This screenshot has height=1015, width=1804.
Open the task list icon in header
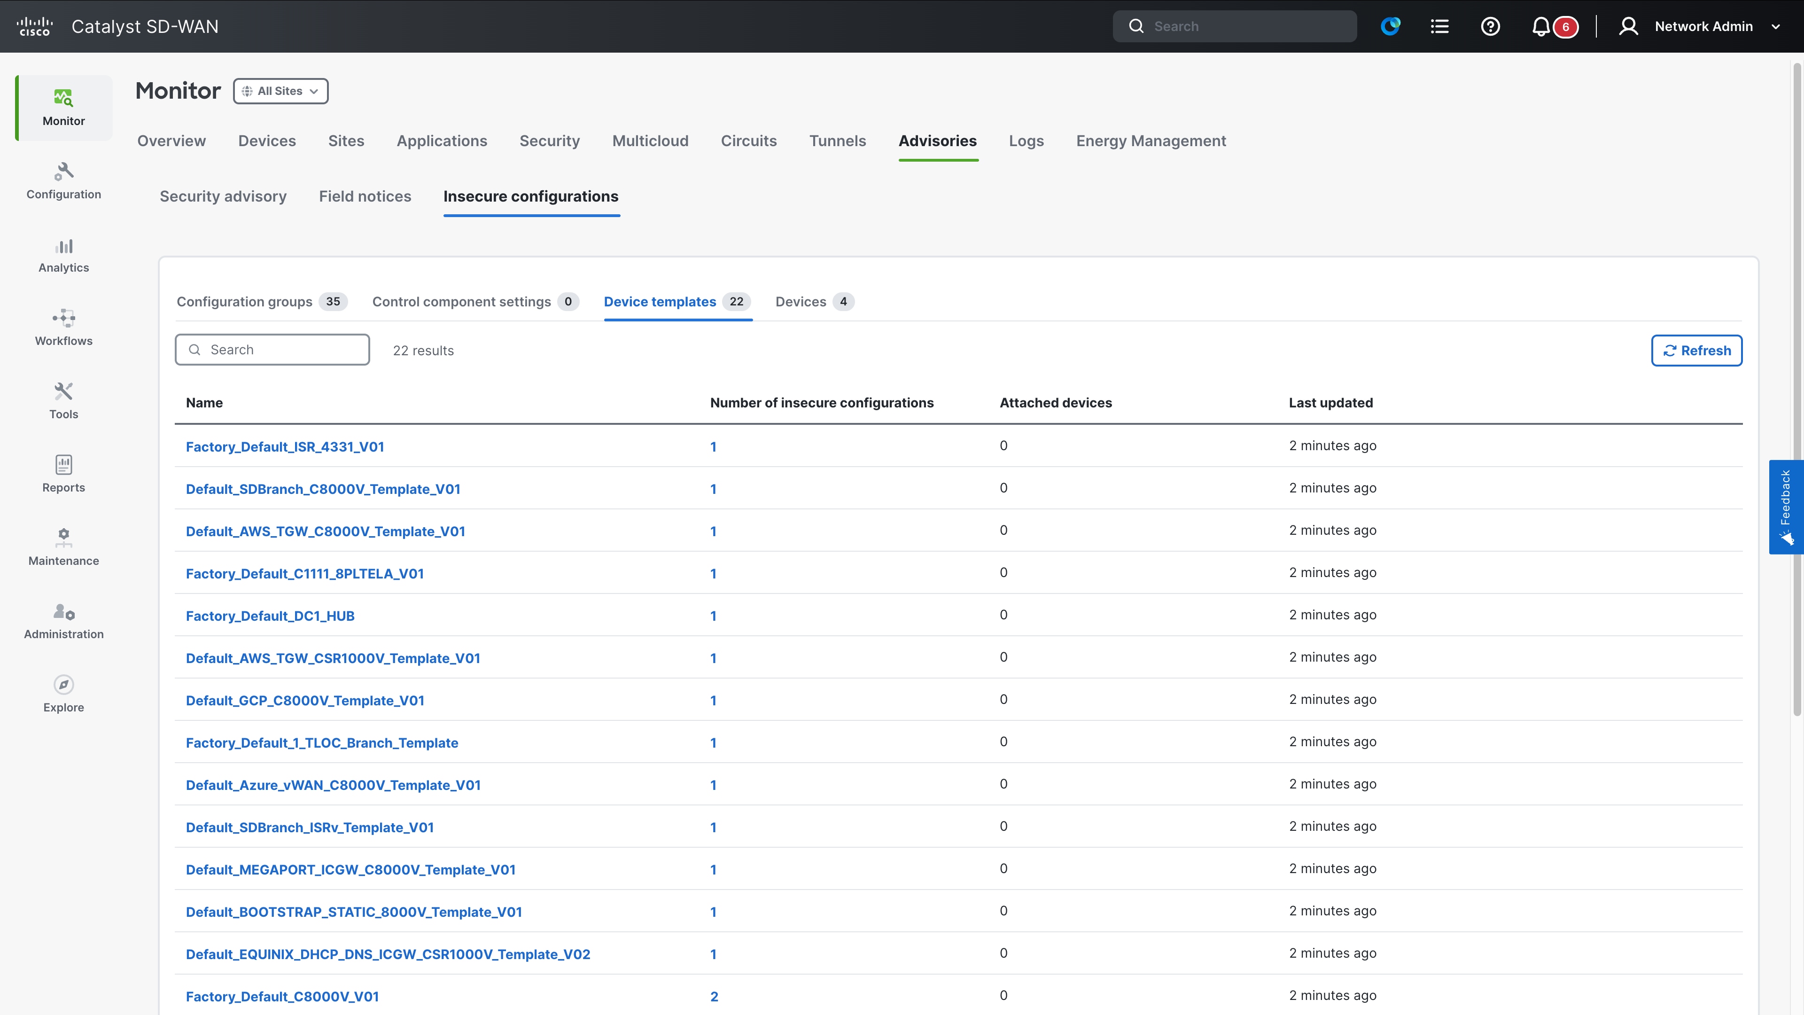click(1440, 27)
